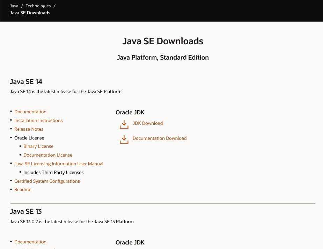Click the Documentation Download link

[x=160, y=138]
